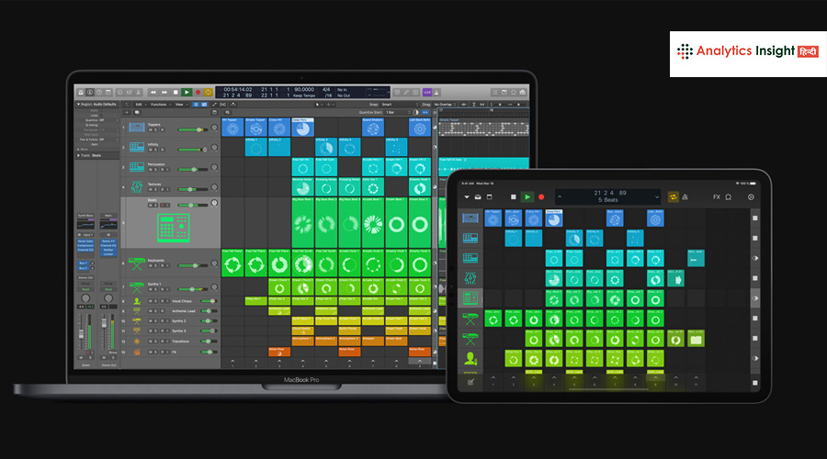The height and width of the screenshot is (459, 827).
Task: Click the large Beats drum machine icon
Action: [x=173, y=227]
